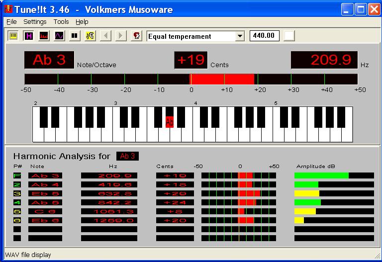The image size is (382, 262).
Task: Open the red spectrum display icon
Action: tap(44, 36)
